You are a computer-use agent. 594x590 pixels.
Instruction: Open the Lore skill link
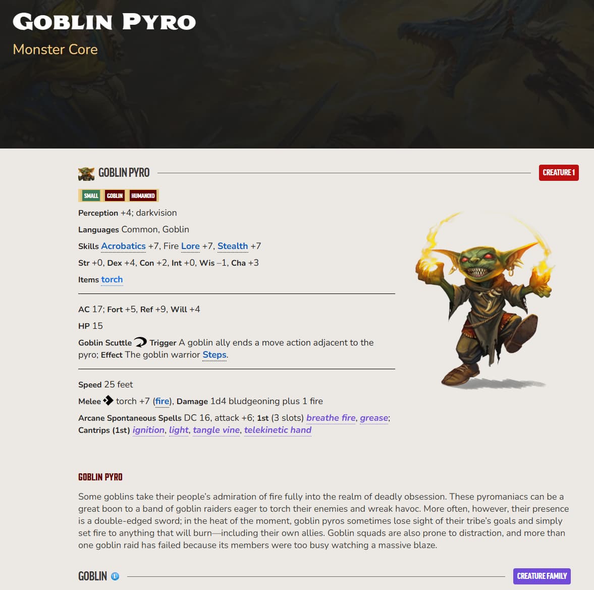tap(190, 246)
